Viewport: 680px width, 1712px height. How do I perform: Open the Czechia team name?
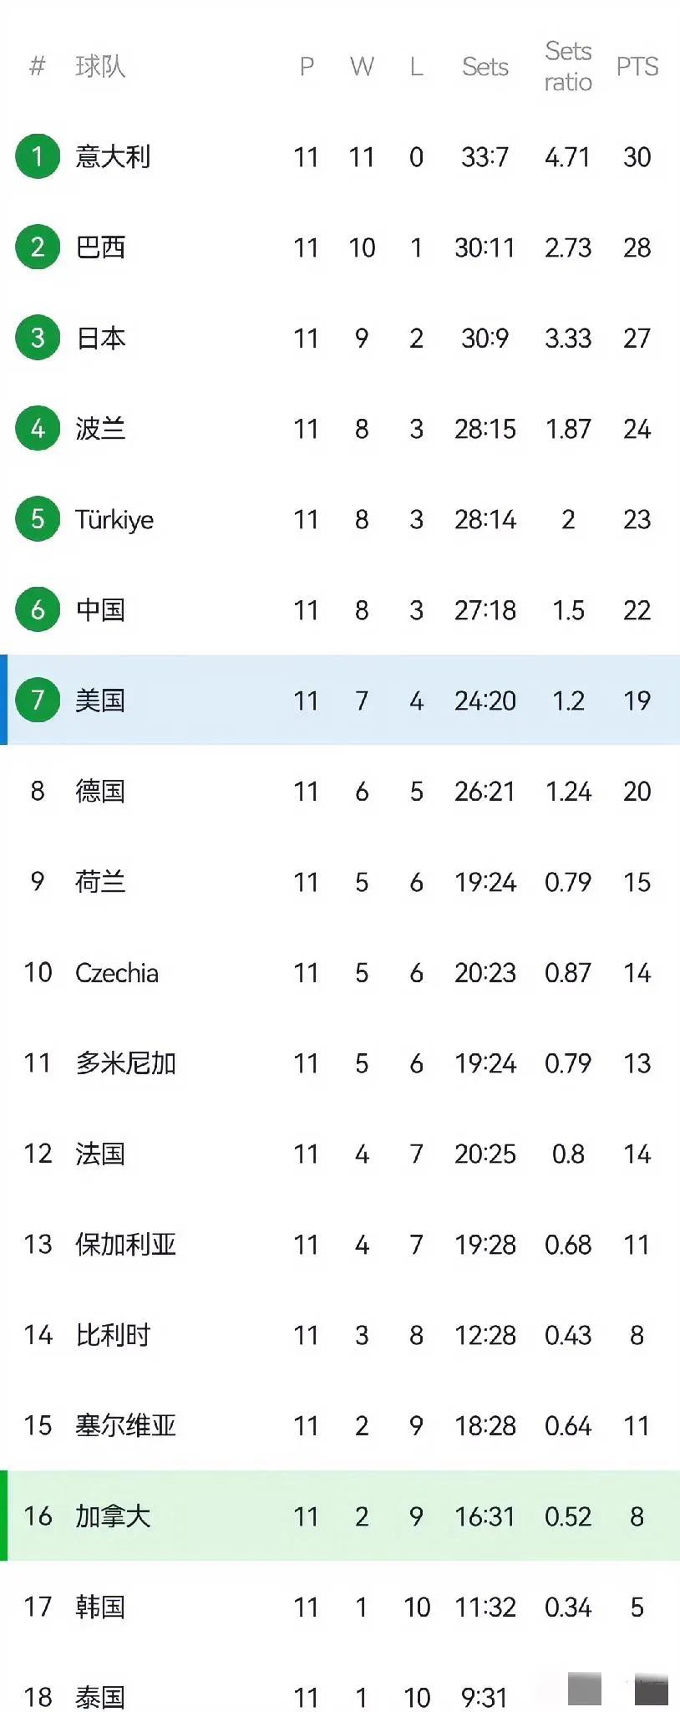coord(117,972)
